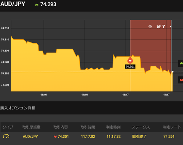Click the 74.316 y-axis label
Screen dimensions: 183x145
(x=5, y=28)
